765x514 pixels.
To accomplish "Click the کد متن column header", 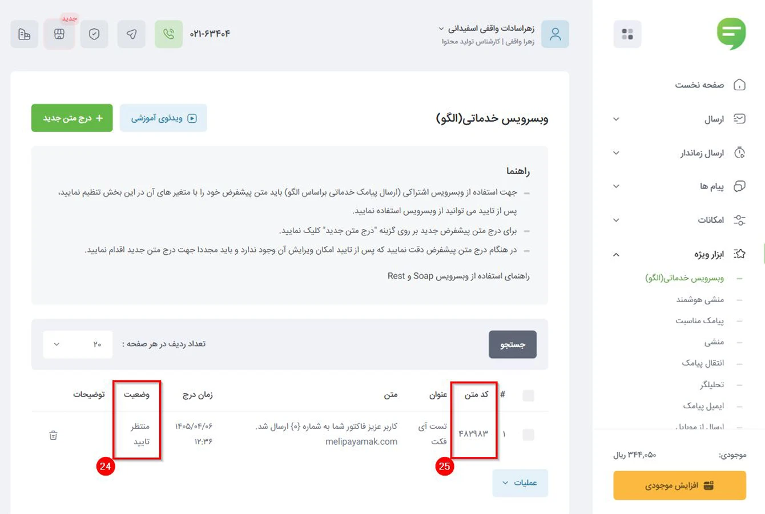I will [476, 394].
